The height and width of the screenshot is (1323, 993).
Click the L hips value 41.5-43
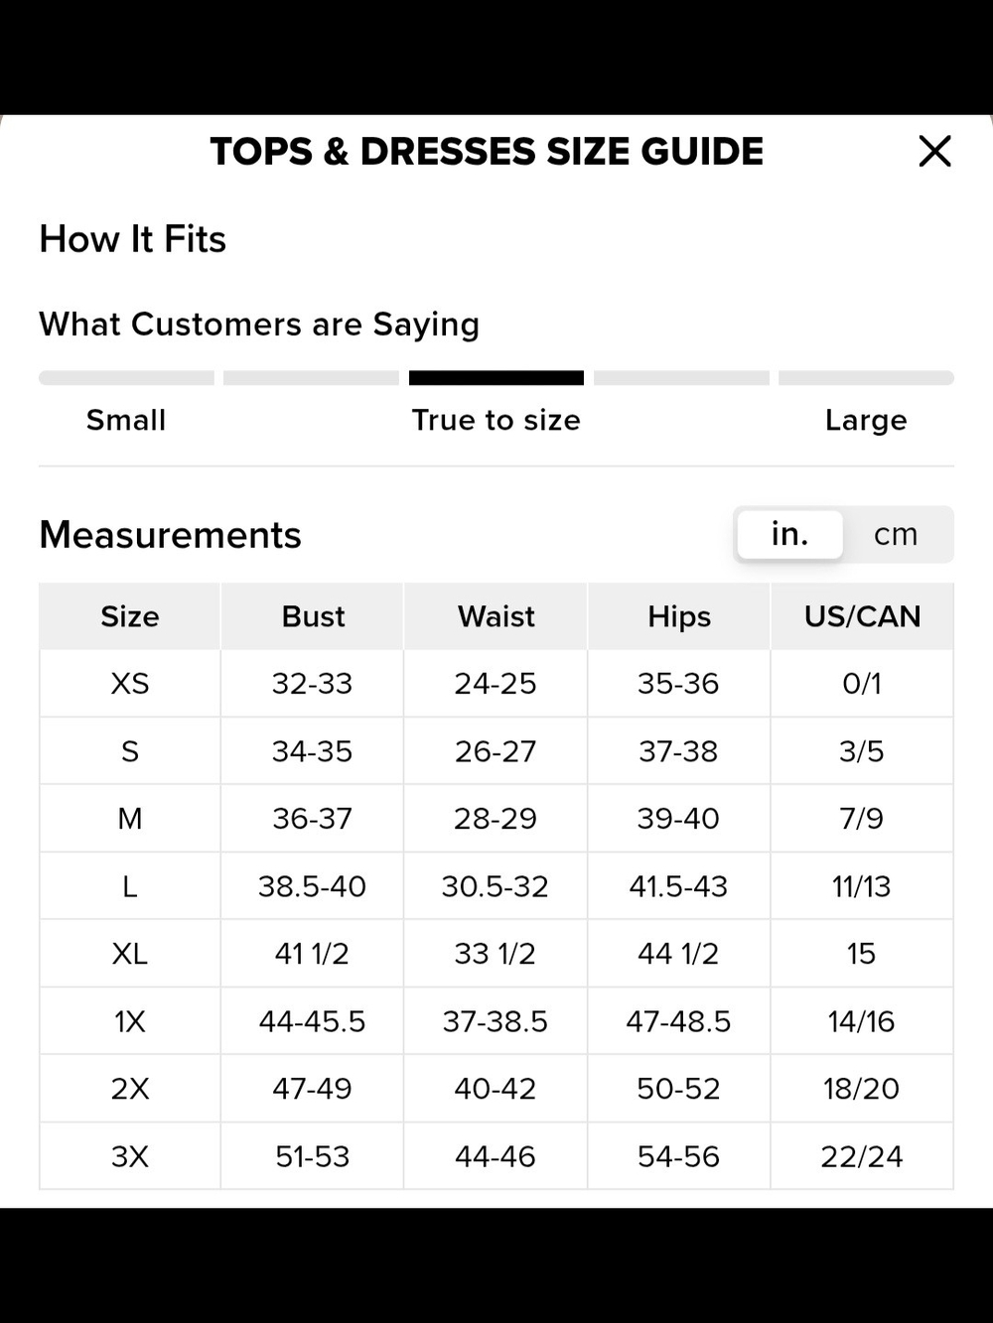pyautogui.click(x=679, y=886)
